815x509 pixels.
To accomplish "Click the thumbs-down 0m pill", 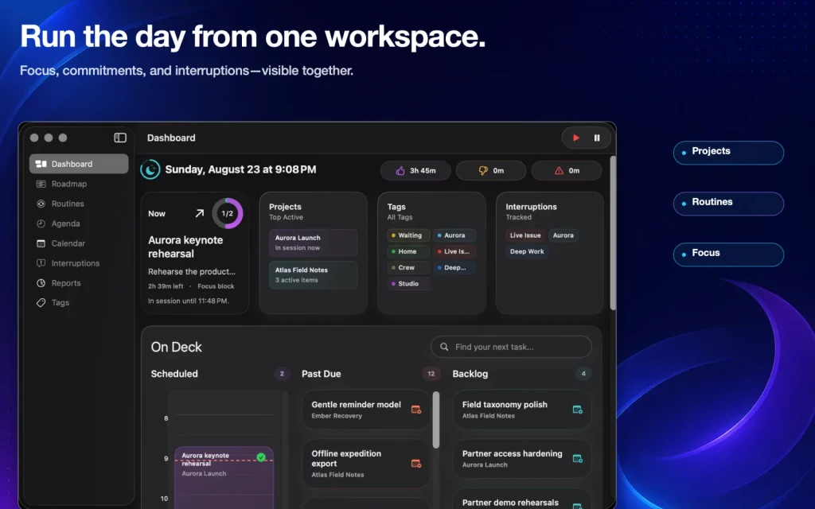I will (490, 170).
